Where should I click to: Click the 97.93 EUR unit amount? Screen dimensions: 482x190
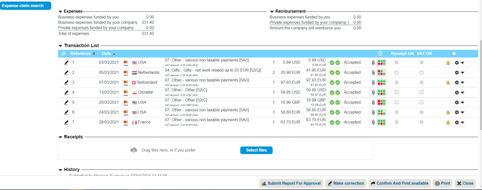[x=290, y=82]
